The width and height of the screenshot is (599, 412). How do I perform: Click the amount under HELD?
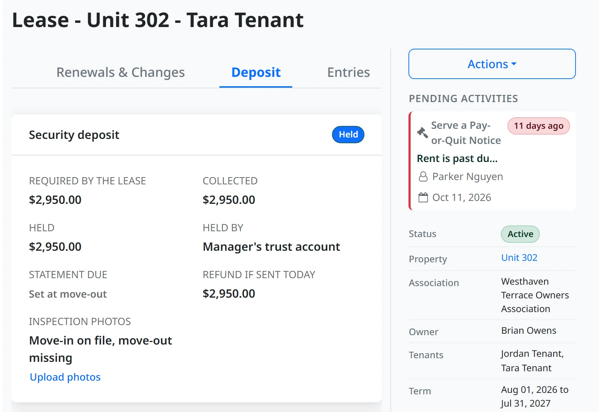[x=55, y=247]
